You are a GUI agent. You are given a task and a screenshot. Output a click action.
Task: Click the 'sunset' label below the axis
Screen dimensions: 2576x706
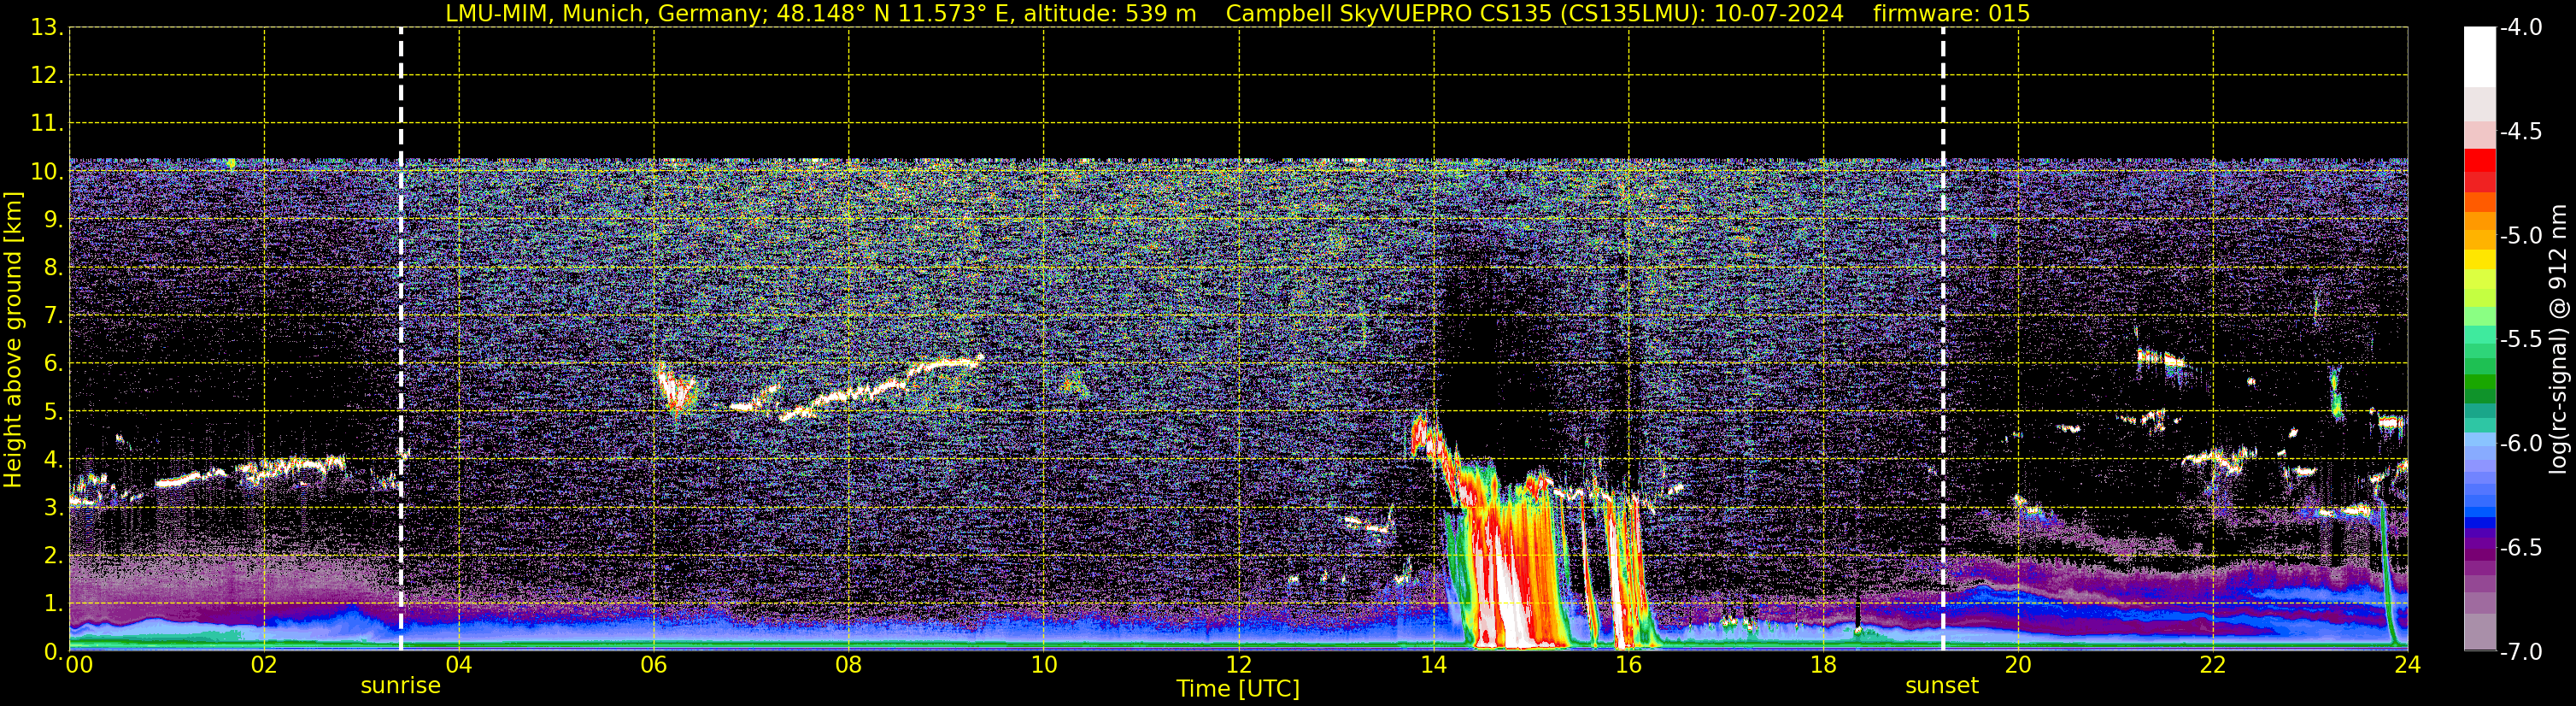(1942, 686)
